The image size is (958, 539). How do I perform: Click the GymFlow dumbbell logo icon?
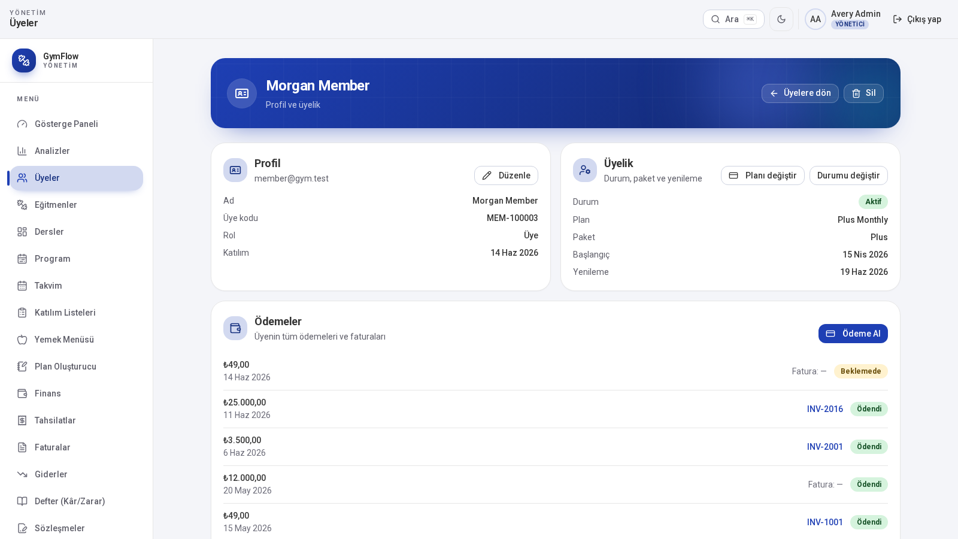[24, 60]
